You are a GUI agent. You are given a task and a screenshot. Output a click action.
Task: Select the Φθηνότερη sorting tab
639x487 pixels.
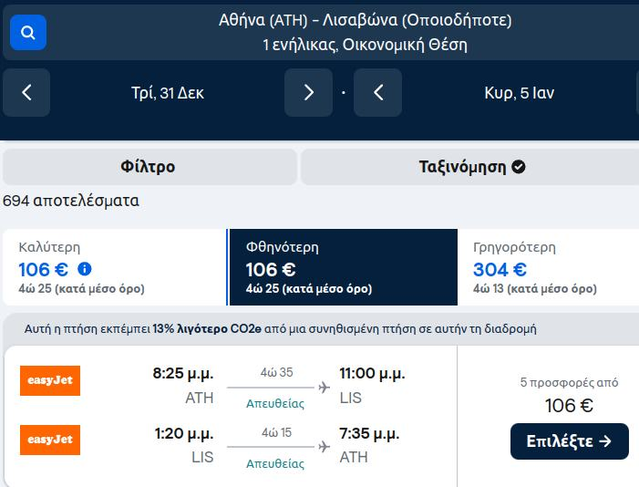(x=343, y=267)
